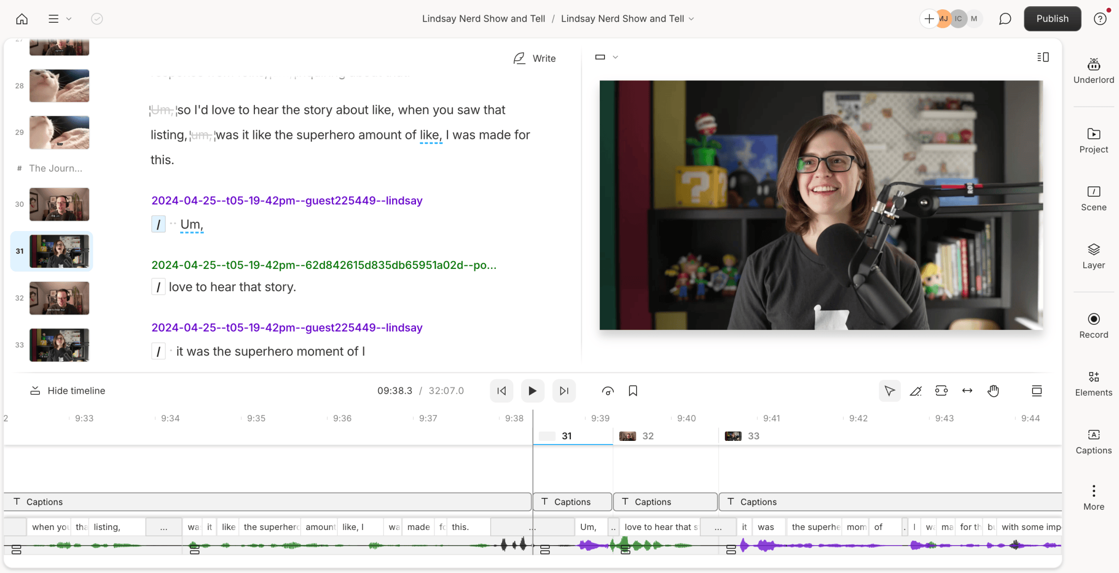
Task: Hide the timeline
Action: tap(67, 391)
